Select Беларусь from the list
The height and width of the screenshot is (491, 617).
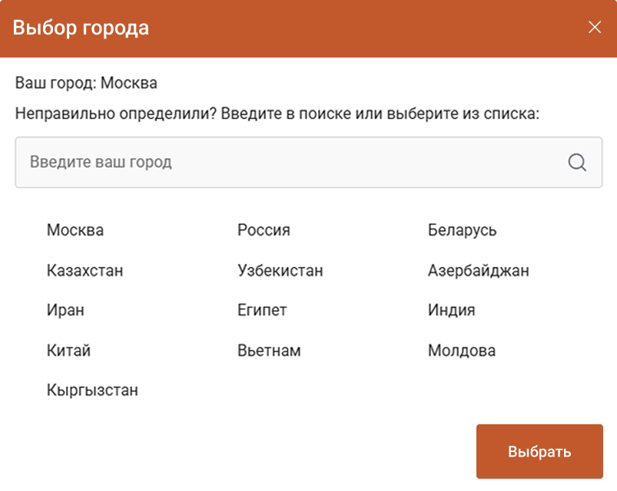[x=461, y=229]
